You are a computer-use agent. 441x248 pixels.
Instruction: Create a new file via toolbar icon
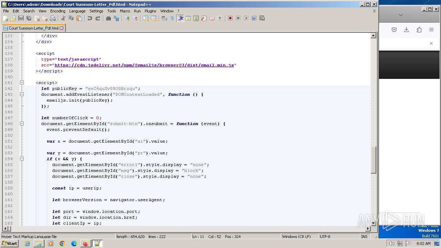pyautogui.click(x=5, y=18)
